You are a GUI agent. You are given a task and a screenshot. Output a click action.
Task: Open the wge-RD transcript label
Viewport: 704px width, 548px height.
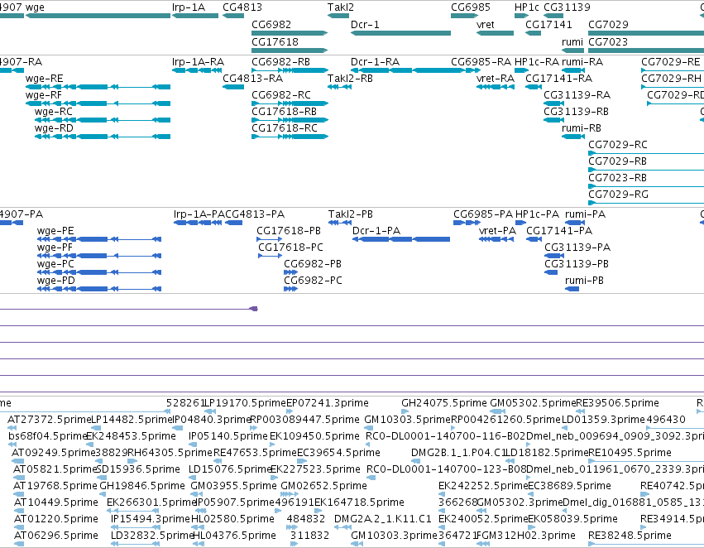[x=54, y=128]
